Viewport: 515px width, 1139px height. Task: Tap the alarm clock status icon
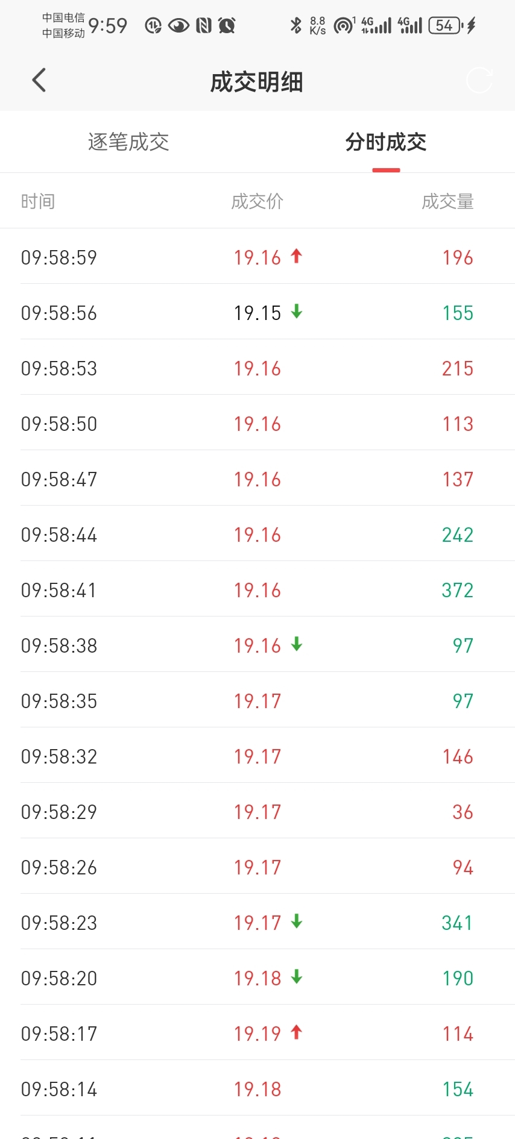pyautogui.click(x=227, y=25)
